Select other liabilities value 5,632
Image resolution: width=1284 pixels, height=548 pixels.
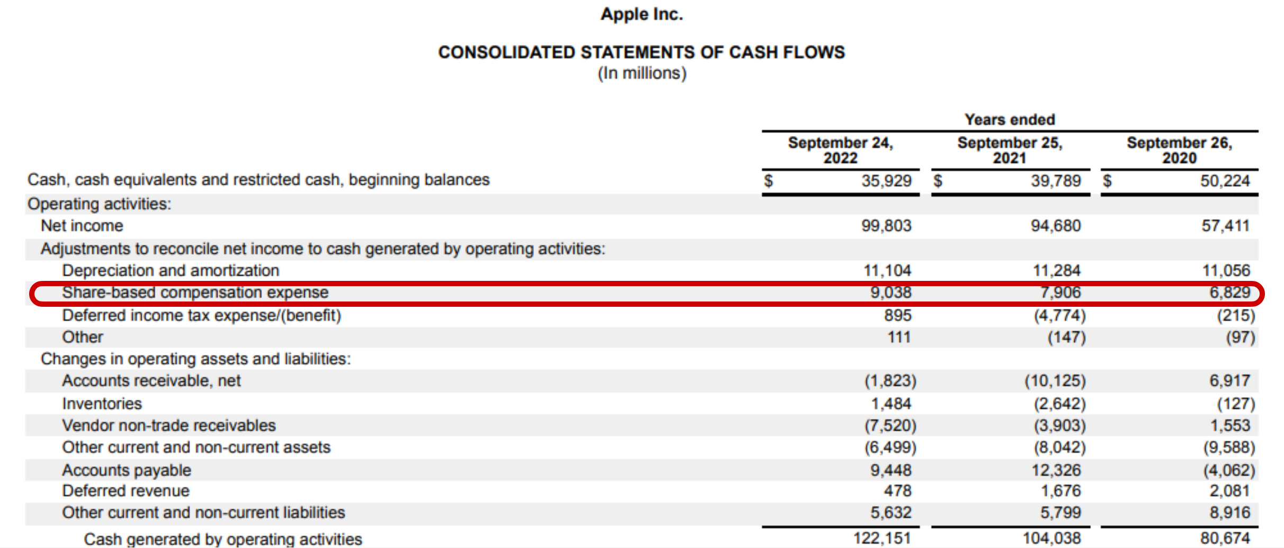point(891,513)
